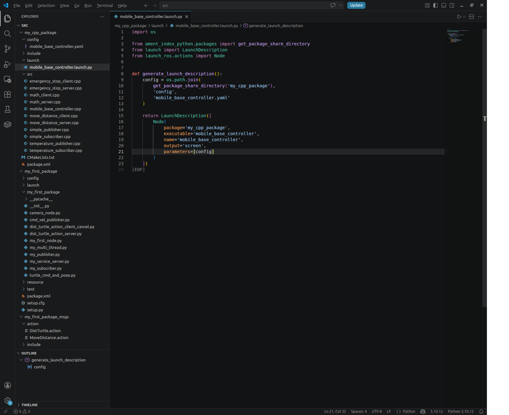Run the Python file with play icon
Screen dimensions: 509x415
(x=459, y=17)
